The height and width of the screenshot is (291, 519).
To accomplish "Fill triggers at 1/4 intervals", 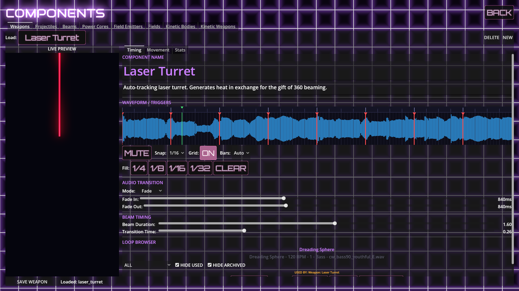I will click(x=139, y=168).
